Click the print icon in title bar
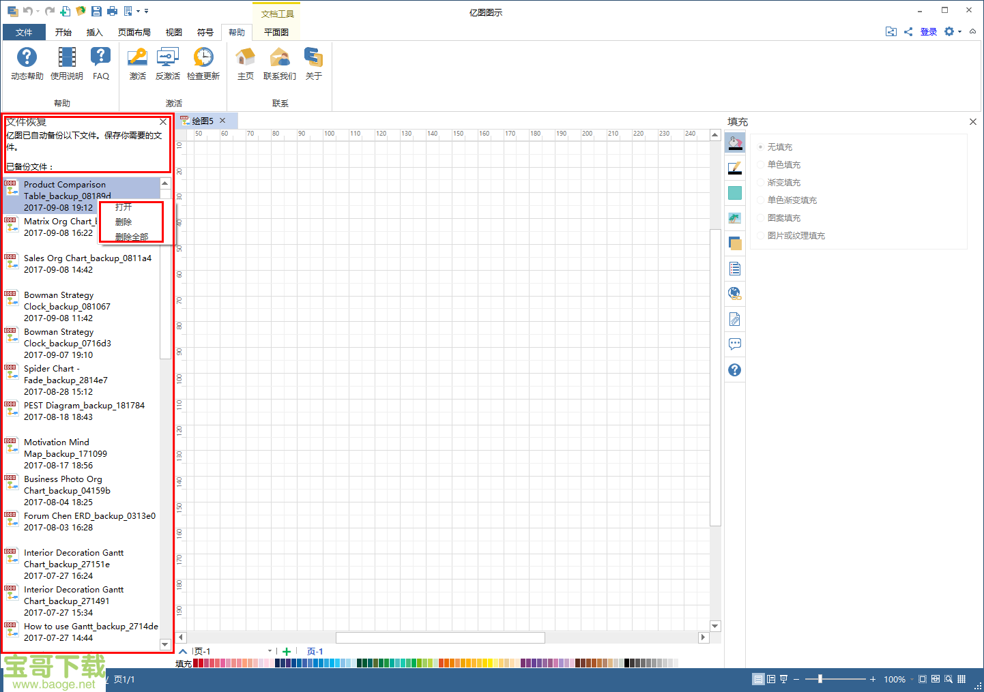The height and width of the screenshot is (692, 984). click(112, 11)
